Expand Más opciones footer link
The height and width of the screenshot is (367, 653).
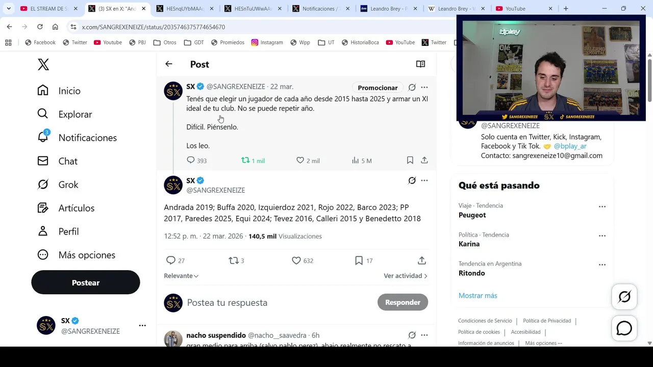tap(543, 343)
